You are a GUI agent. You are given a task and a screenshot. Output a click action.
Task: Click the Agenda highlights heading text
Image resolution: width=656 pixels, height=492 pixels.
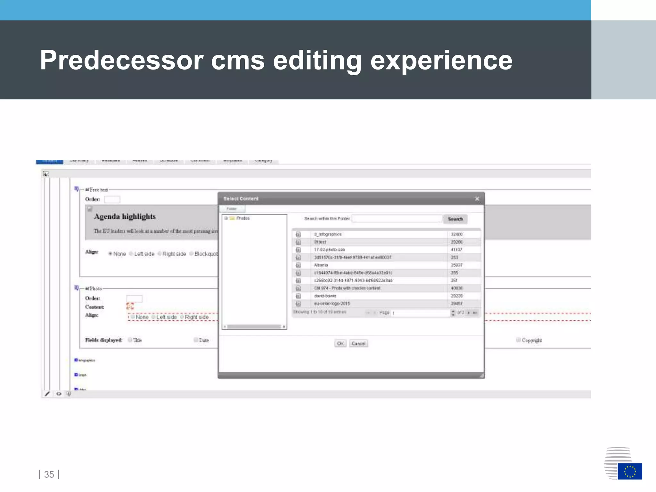pyautogui.click(x=125, y=217)
